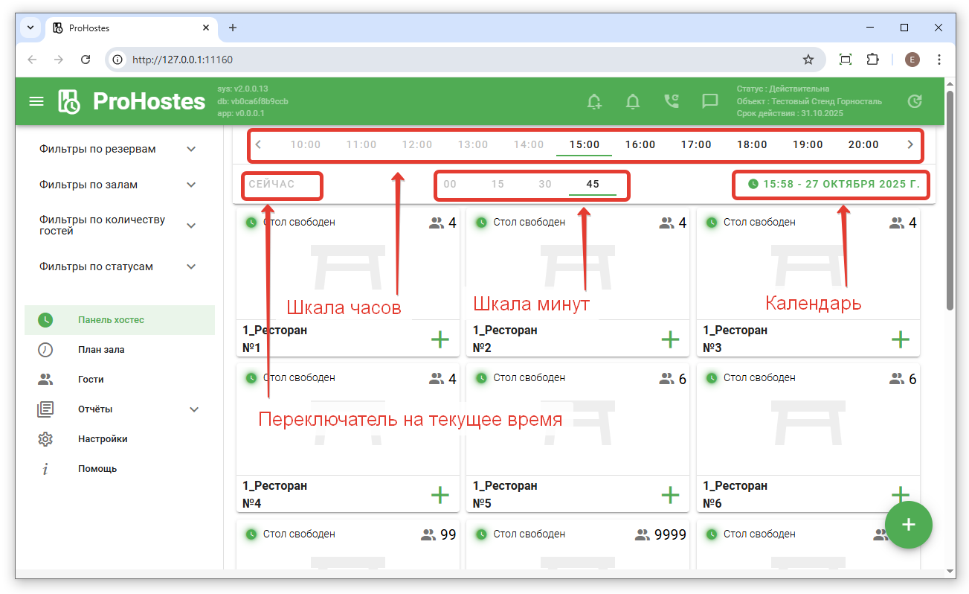Click the plus icon on table №5
This screenshot has height=594, width=969.
(x=670, y=495)
